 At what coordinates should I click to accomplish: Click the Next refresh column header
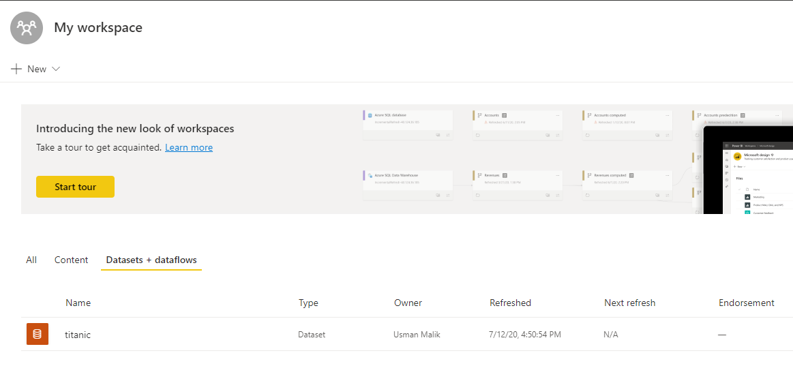point(629,303)
